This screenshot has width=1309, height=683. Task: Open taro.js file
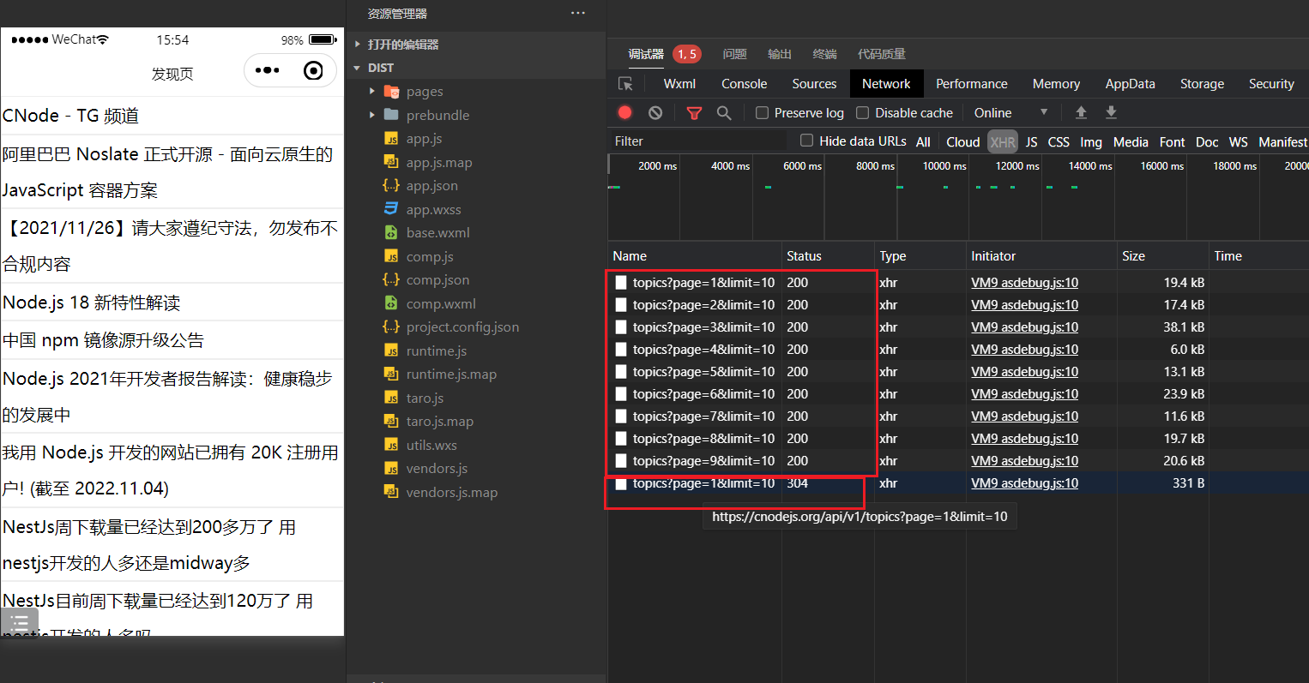[425, 398]
